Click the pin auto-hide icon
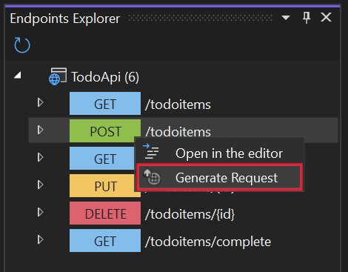The height and width of the screenshot is (272, 348). tap(307, 18)
